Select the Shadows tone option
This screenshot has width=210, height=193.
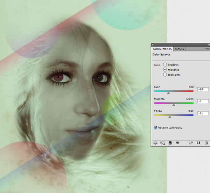click(x=165, y=64)
